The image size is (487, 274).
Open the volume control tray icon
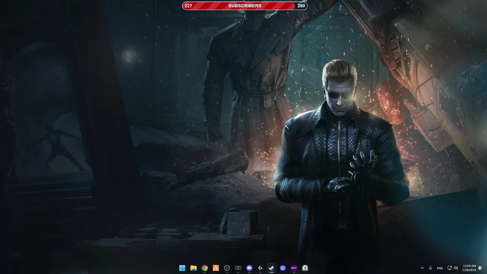[x=456, y=268]
